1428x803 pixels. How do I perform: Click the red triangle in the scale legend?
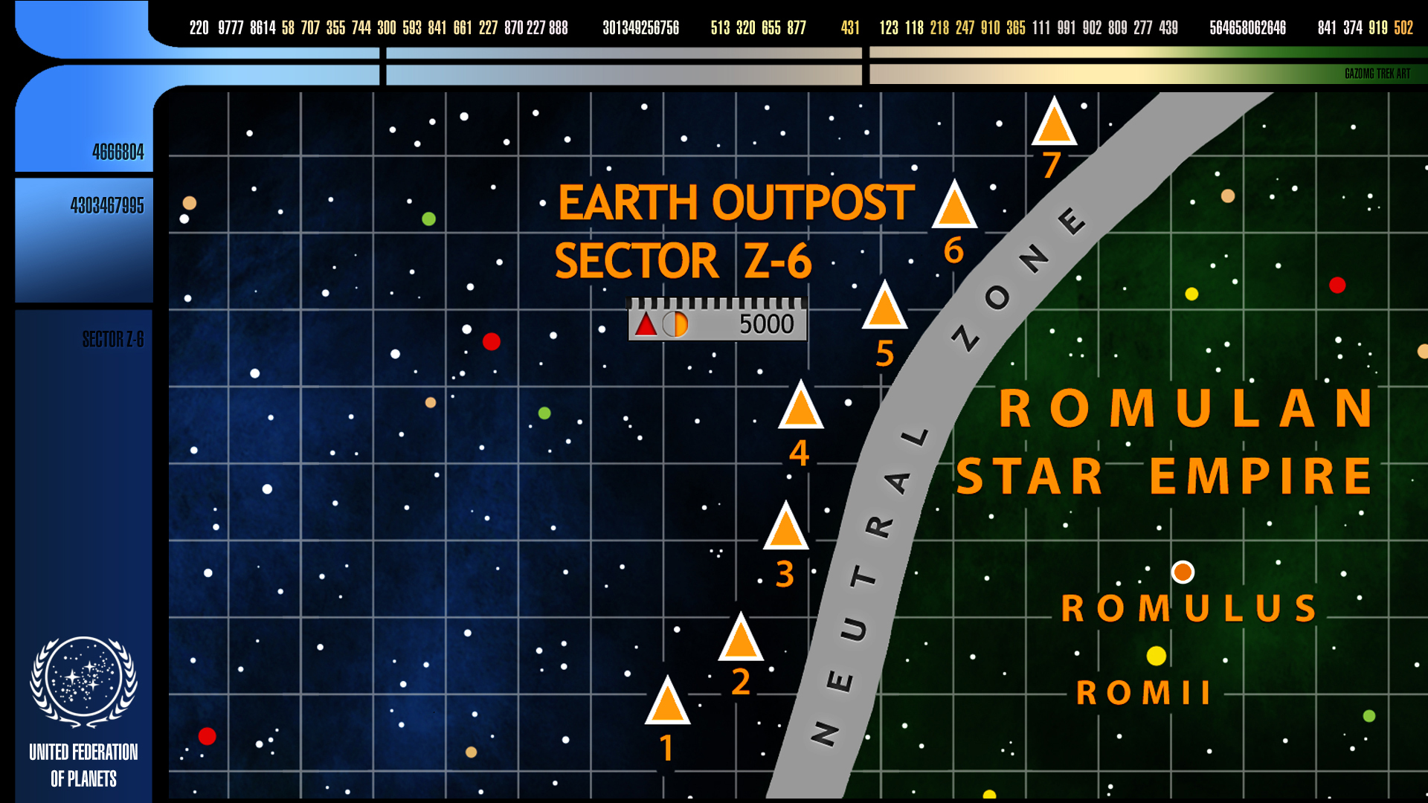coord(646,324)
